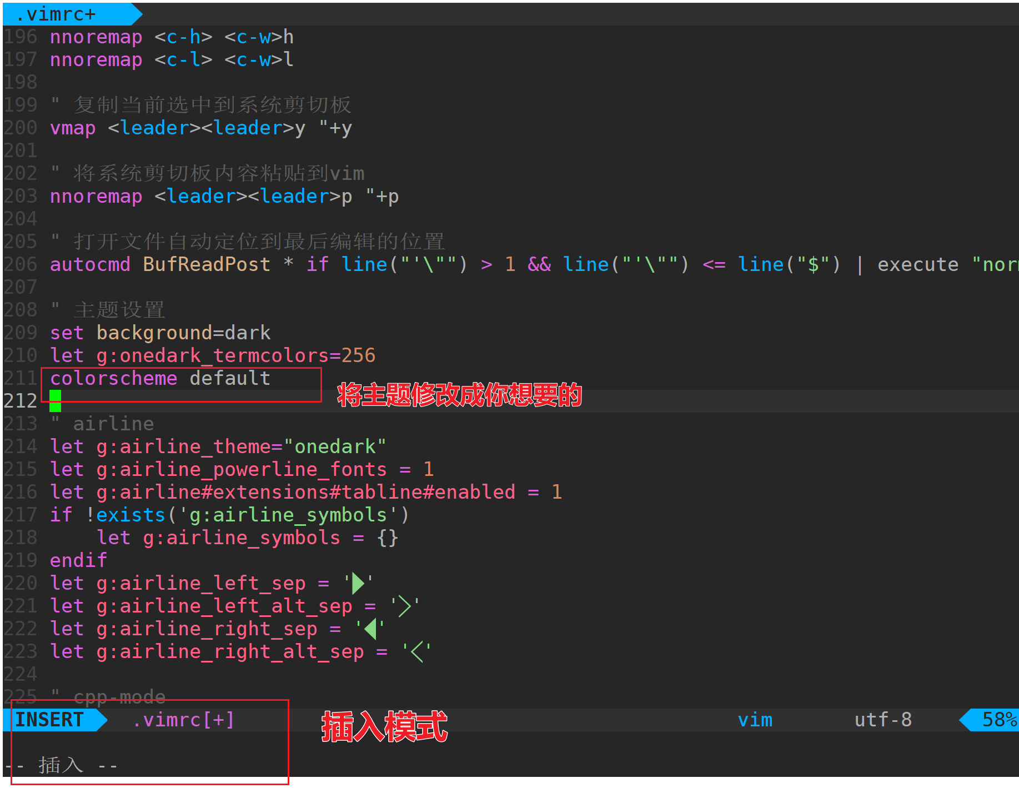Click 'set background=dark' line
Image resolution: width=1019 pixels, height=788 pixels.
(x=160, y=333)
